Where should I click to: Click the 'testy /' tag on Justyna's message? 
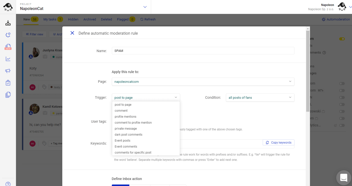pos(55,87)
